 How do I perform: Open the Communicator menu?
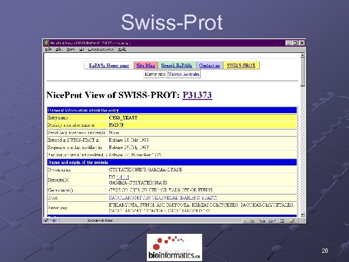pyautogui.click(x=101, y=49)
